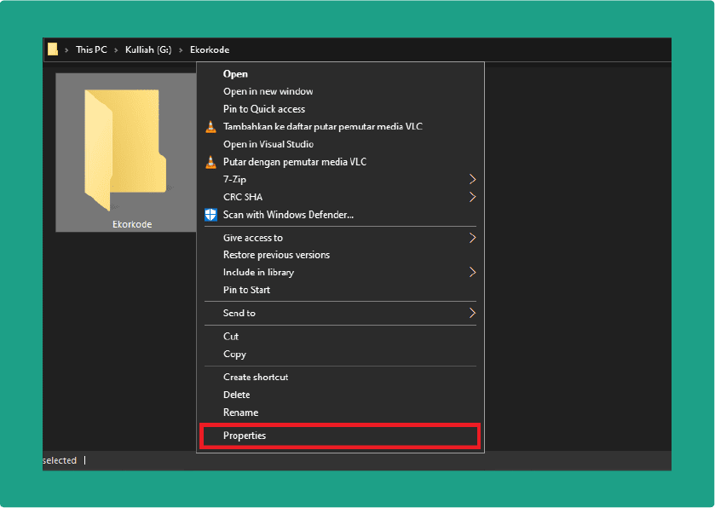Open the Send to entry
Image resolution: width=715 pixels, height=508 pixels.
coord(340,313)
